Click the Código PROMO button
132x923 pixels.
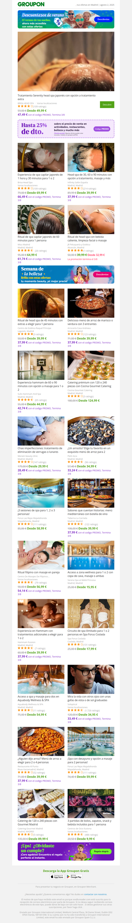point(102,129)
